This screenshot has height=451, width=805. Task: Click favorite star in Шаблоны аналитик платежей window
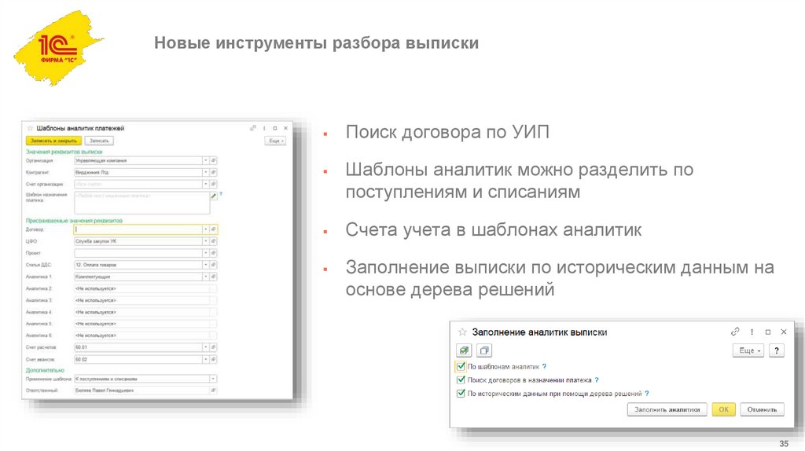pos(31,128)
